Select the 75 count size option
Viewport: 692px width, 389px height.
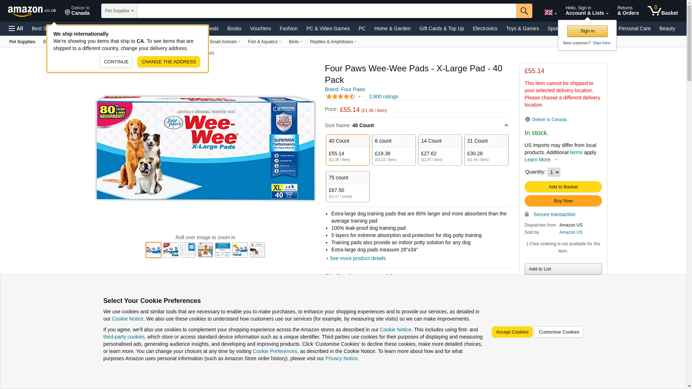pos(348,187)
